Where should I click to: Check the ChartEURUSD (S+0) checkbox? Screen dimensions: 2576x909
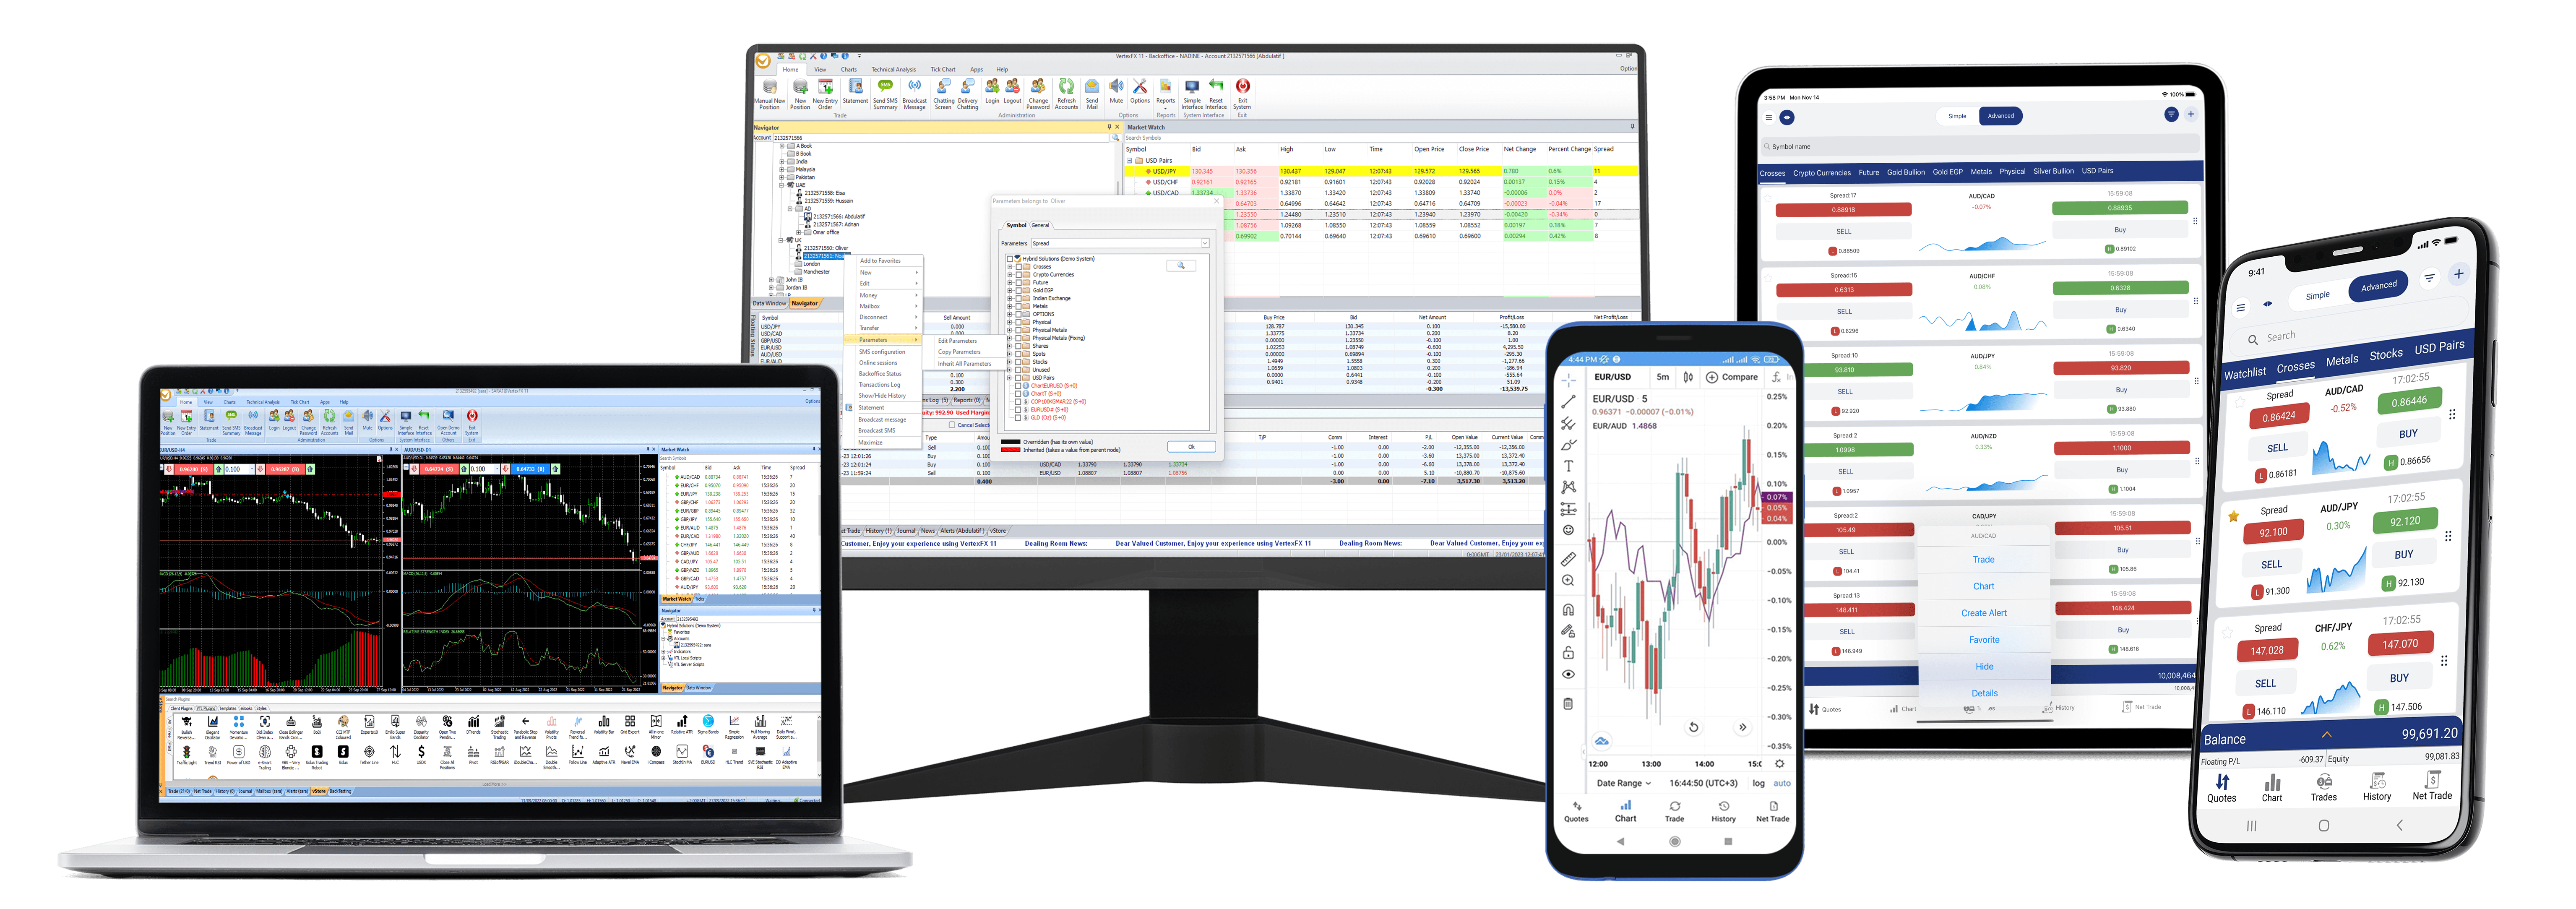click(x=1019, y=386)
